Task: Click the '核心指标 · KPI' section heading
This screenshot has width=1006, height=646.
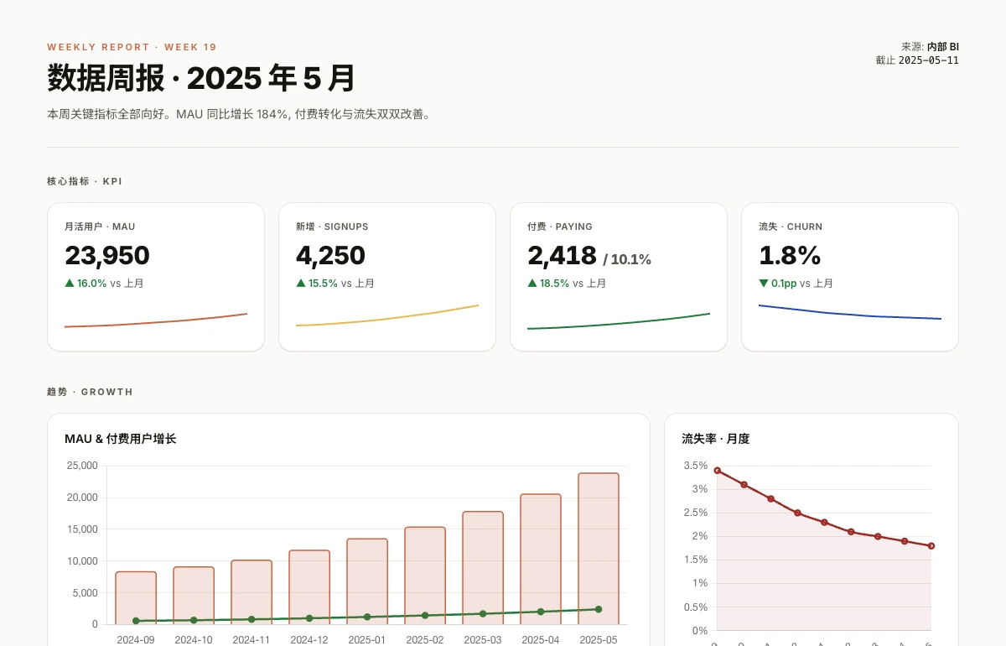Action: [x=85, y=181]
